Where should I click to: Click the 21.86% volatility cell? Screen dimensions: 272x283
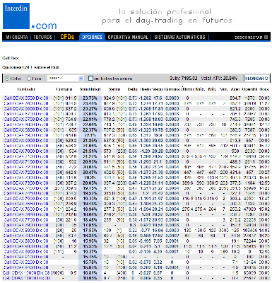point(90,140)
